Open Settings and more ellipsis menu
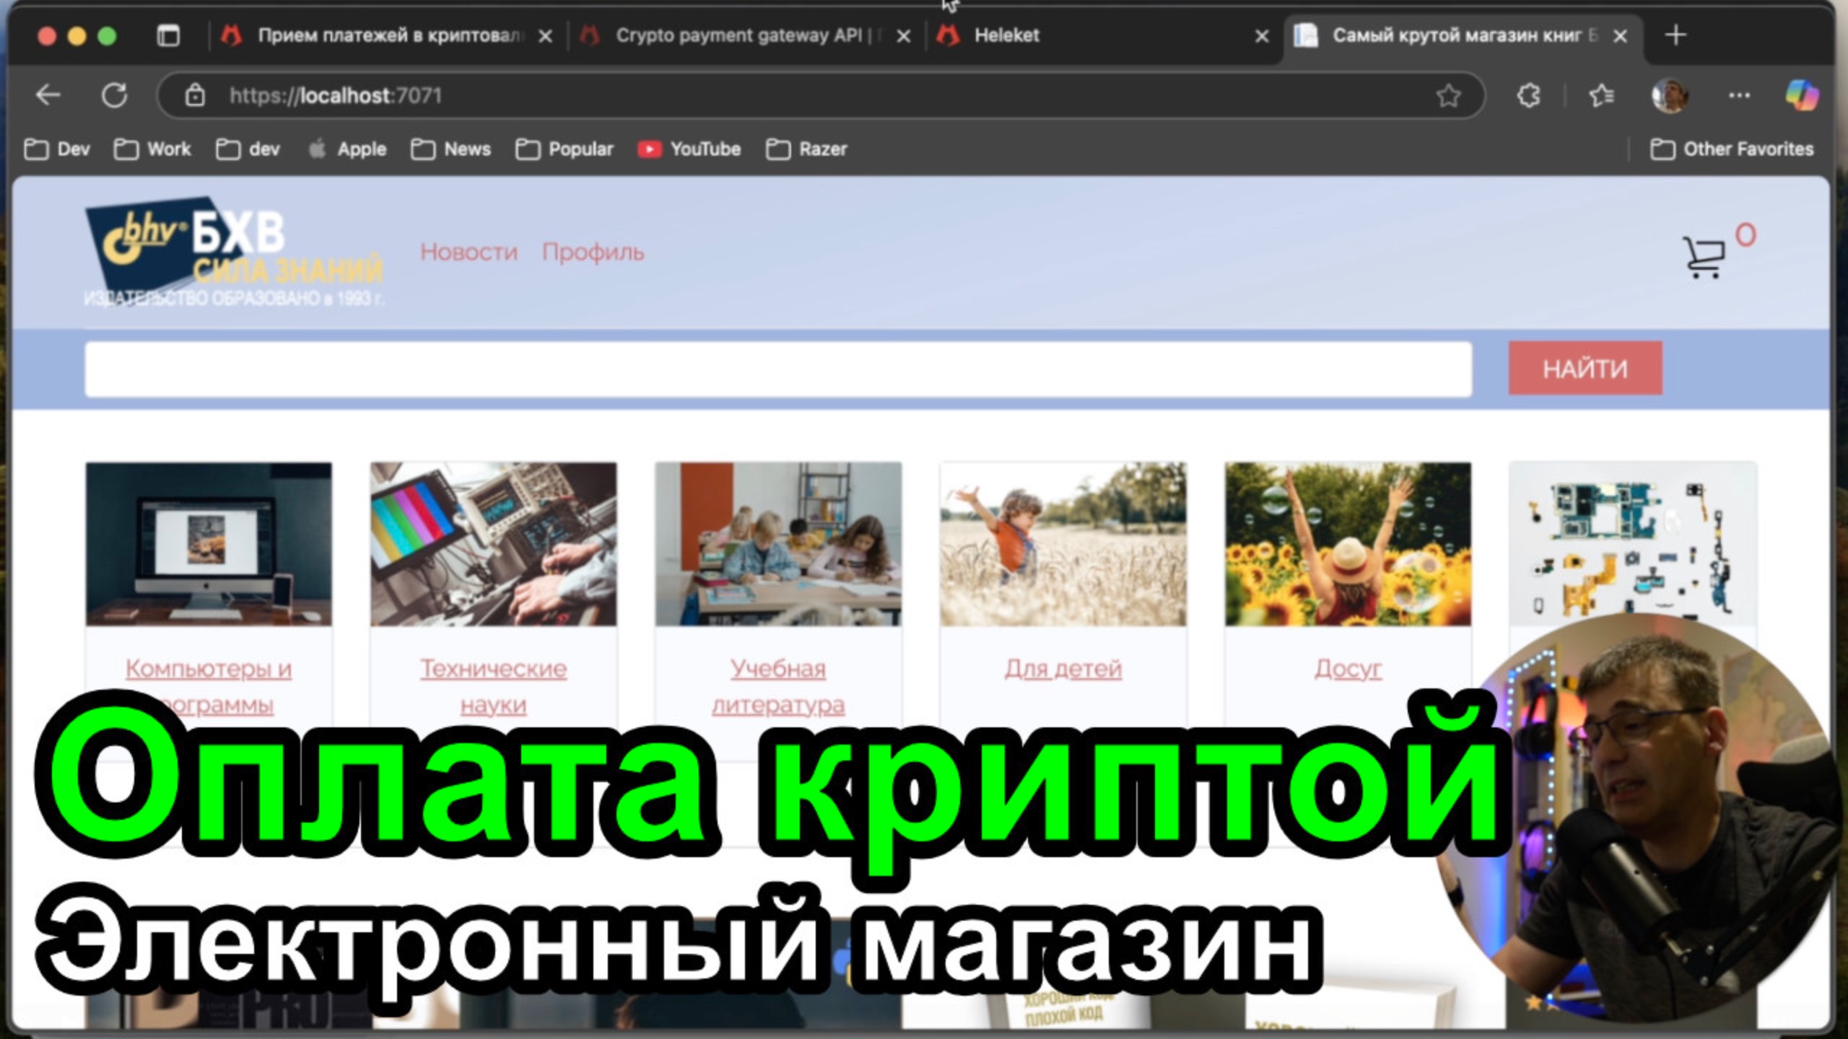This screenshot has width=1848, height=1039. click(x=1739, y=95)
